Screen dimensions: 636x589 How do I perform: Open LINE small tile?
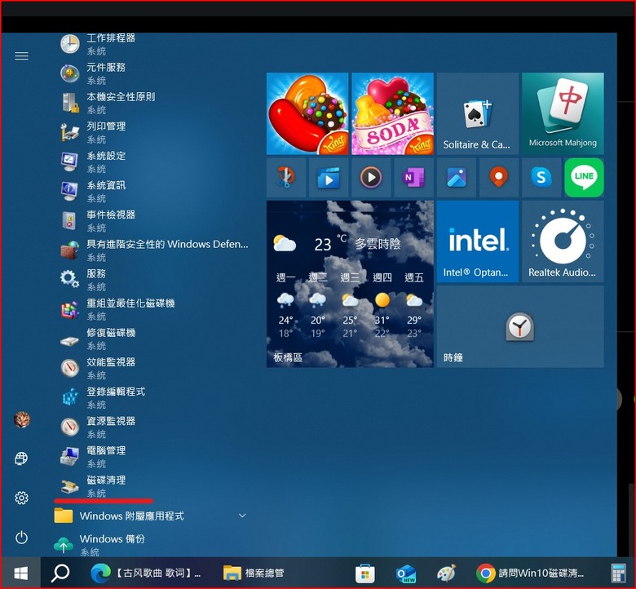coord(584,177)
